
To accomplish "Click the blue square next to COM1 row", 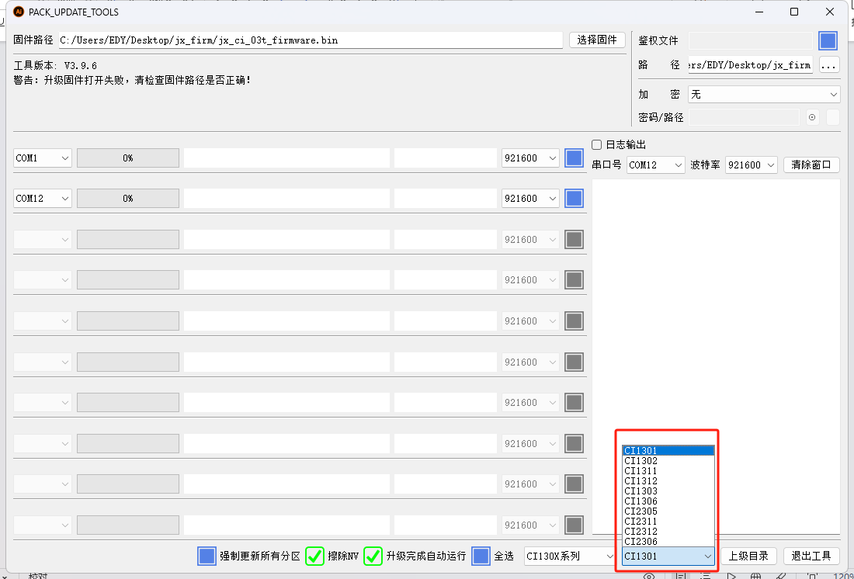I will (574, 158).
